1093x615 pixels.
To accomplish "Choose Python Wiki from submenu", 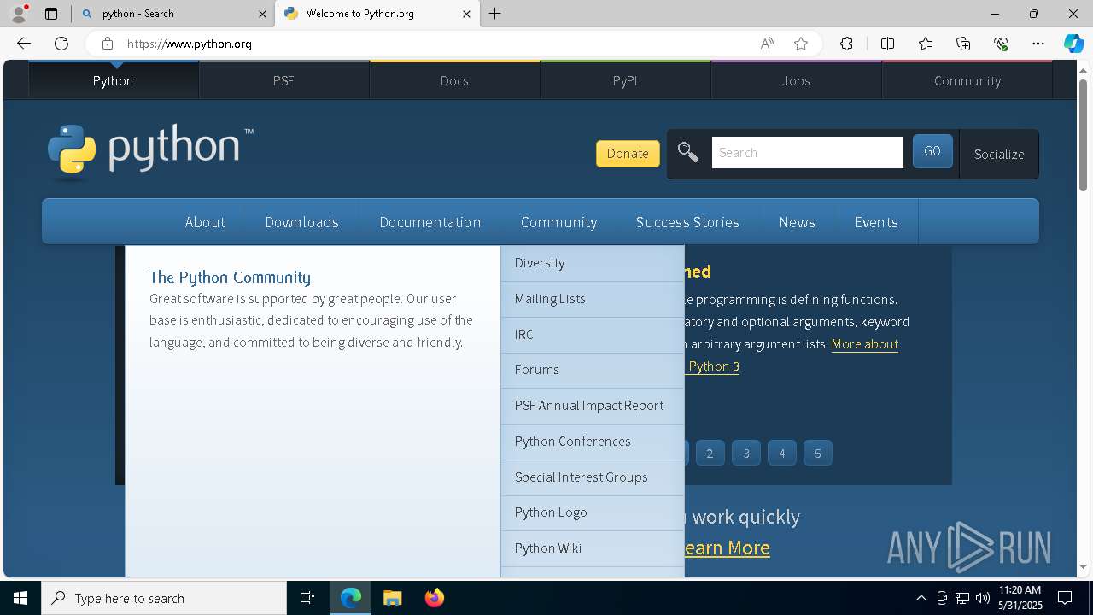I will [593, 548].
